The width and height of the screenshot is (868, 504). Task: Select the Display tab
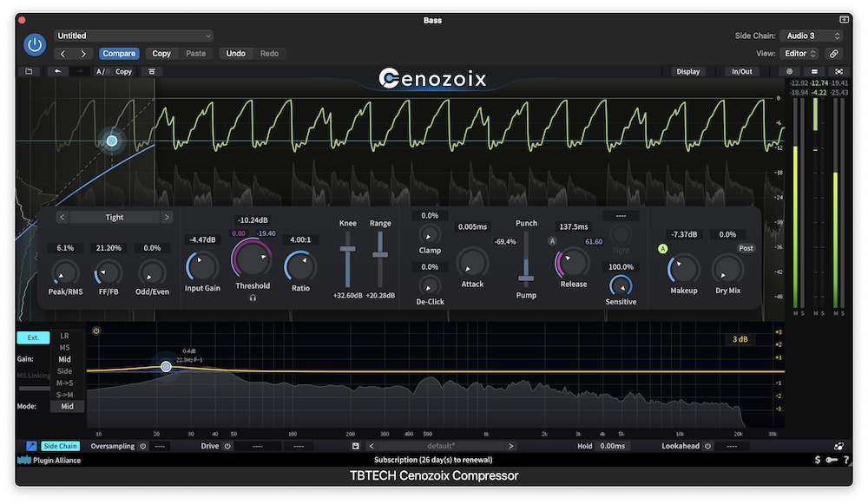pyautogui.click(x=687, y=71)
